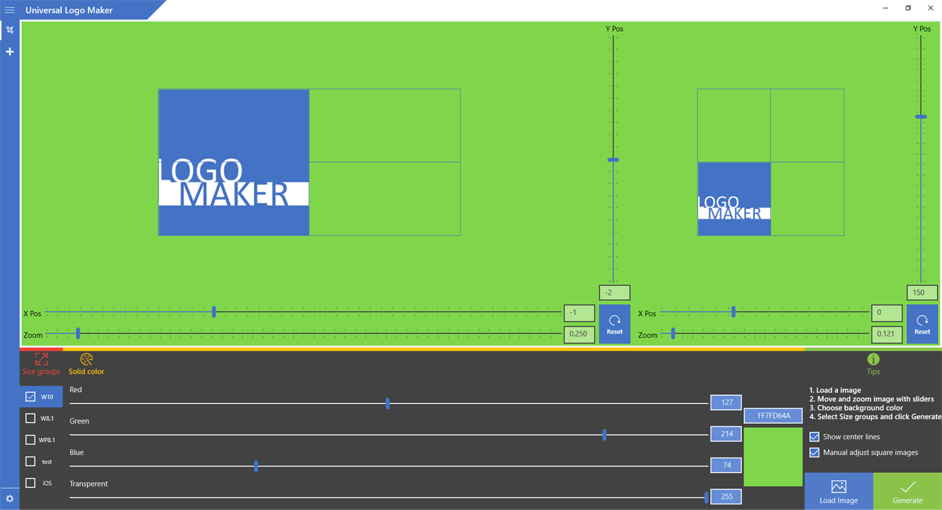Click the large logo preview image
942x510 pixels.
pyautogui.click(x=234, y=162)
